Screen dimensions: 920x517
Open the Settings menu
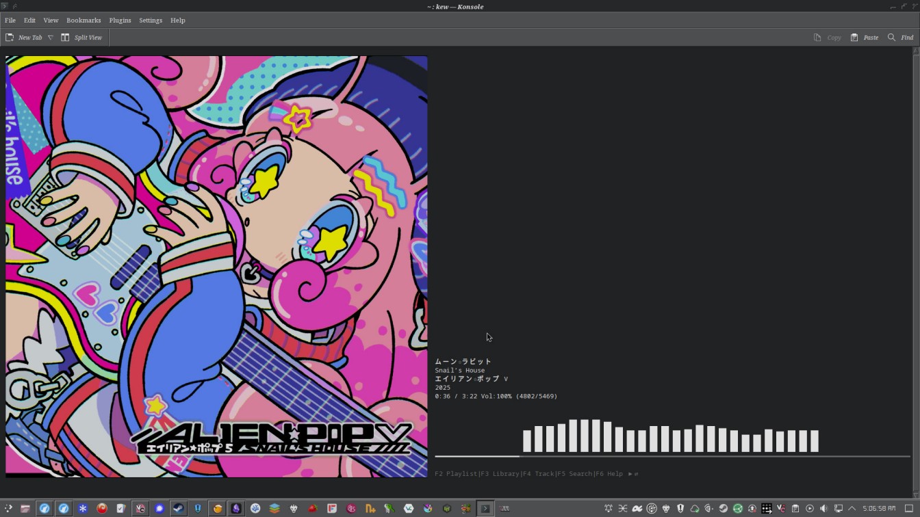coord(151,21)
